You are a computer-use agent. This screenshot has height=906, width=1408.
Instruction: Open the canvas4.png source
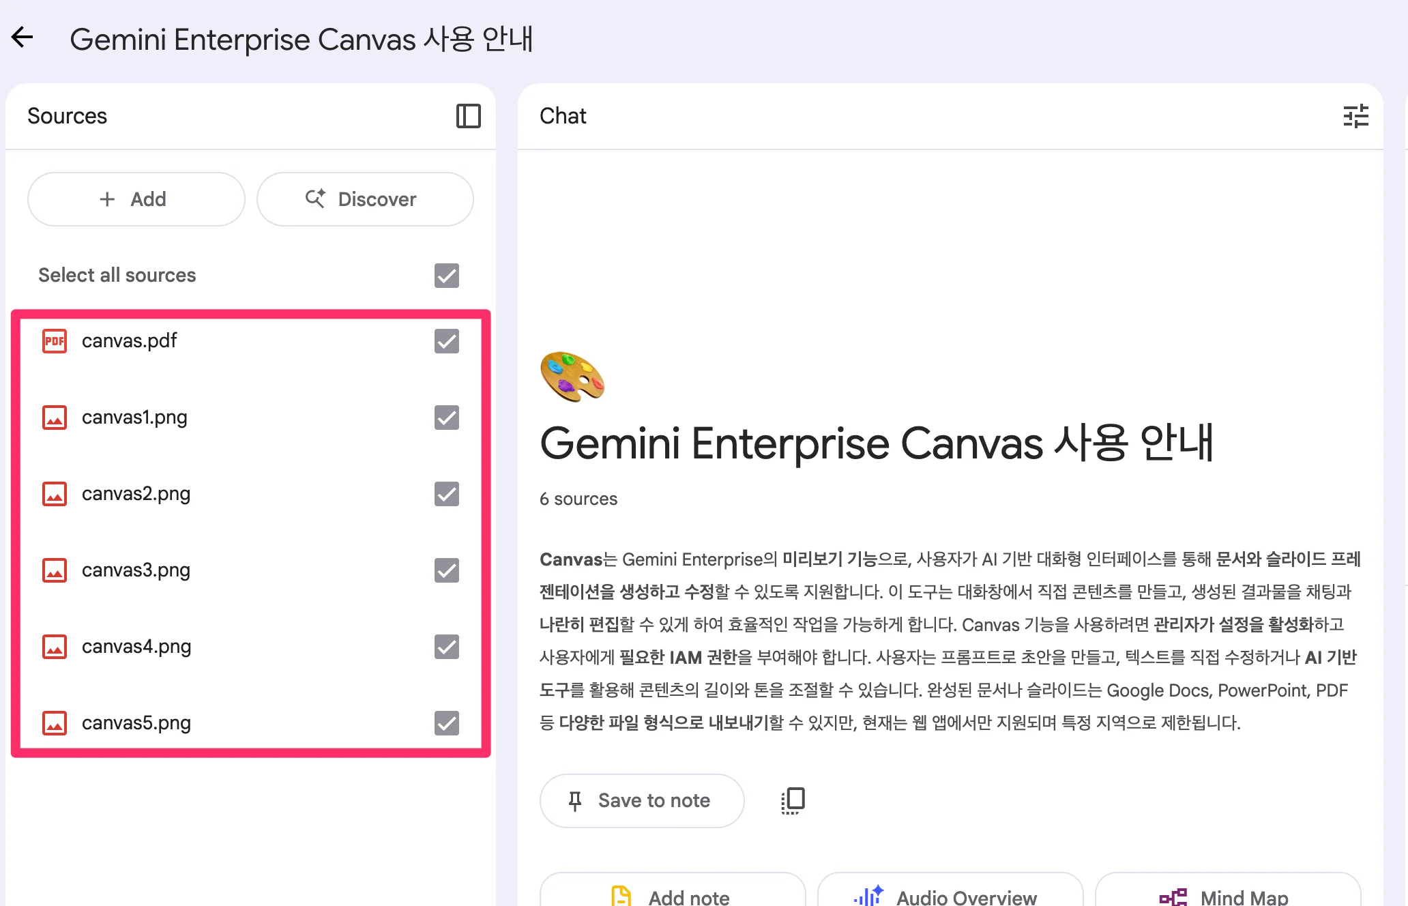tap(136, 647)
